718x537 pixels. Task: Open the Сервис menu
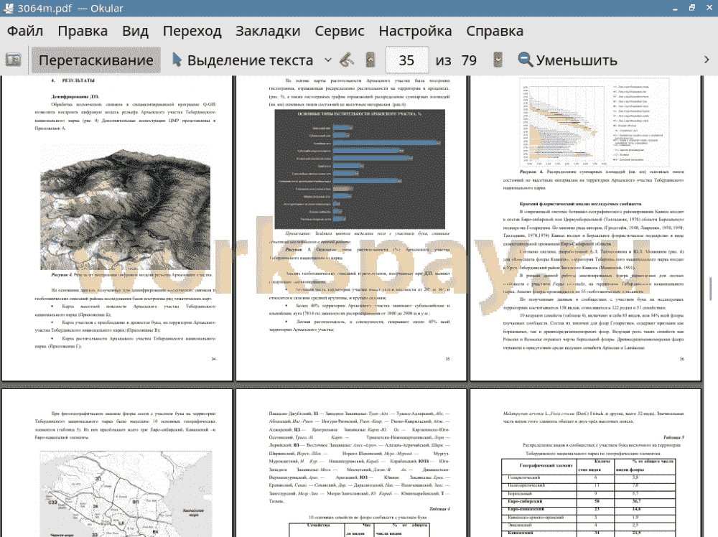[x=340, y=31]
